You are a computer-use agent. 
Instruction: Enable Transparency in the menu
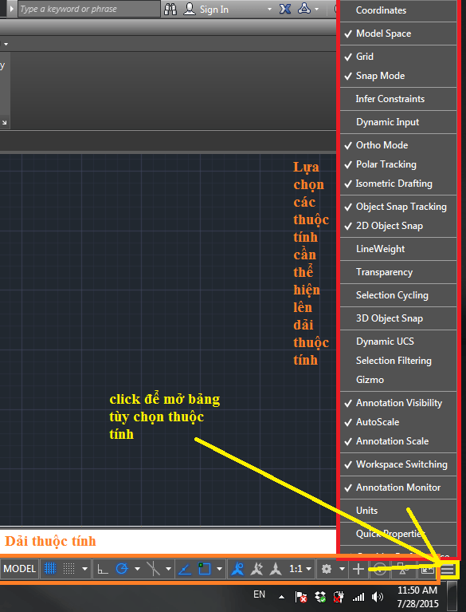click(398, 272)
